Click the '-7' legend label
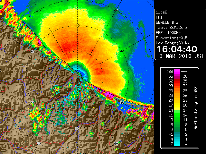 (x=171, y=144)
